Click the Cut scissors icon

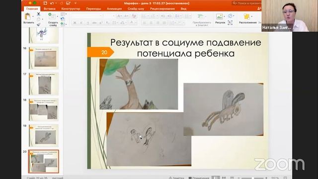[x=38, y=14]
